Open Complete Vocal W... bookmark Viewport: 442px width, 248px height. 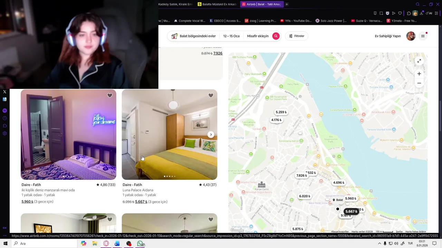coord(190,21)
